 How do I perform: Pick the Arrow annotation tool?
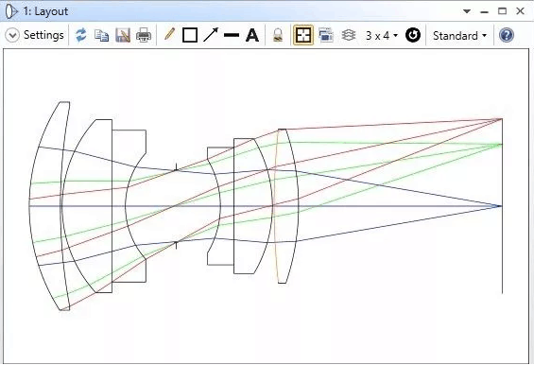pyautogui.click(x=211, y=35)
